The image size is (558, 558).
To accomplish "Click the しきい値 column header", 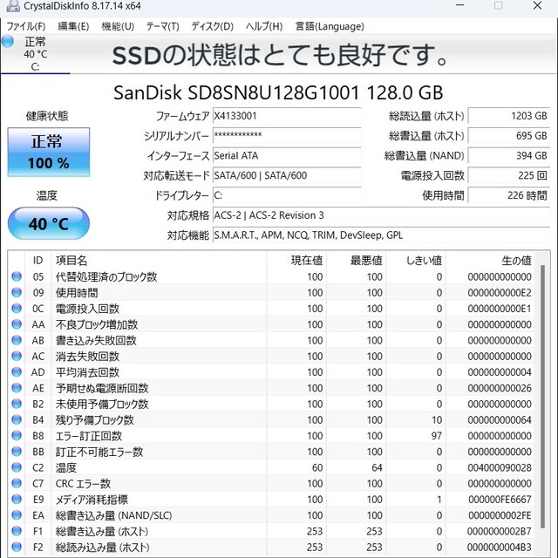I will (416, 261).
